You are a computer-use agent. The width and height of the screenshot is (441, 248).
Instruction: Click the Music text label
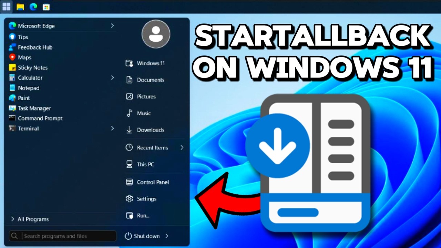pyautogui.click(x=144, y=113)
